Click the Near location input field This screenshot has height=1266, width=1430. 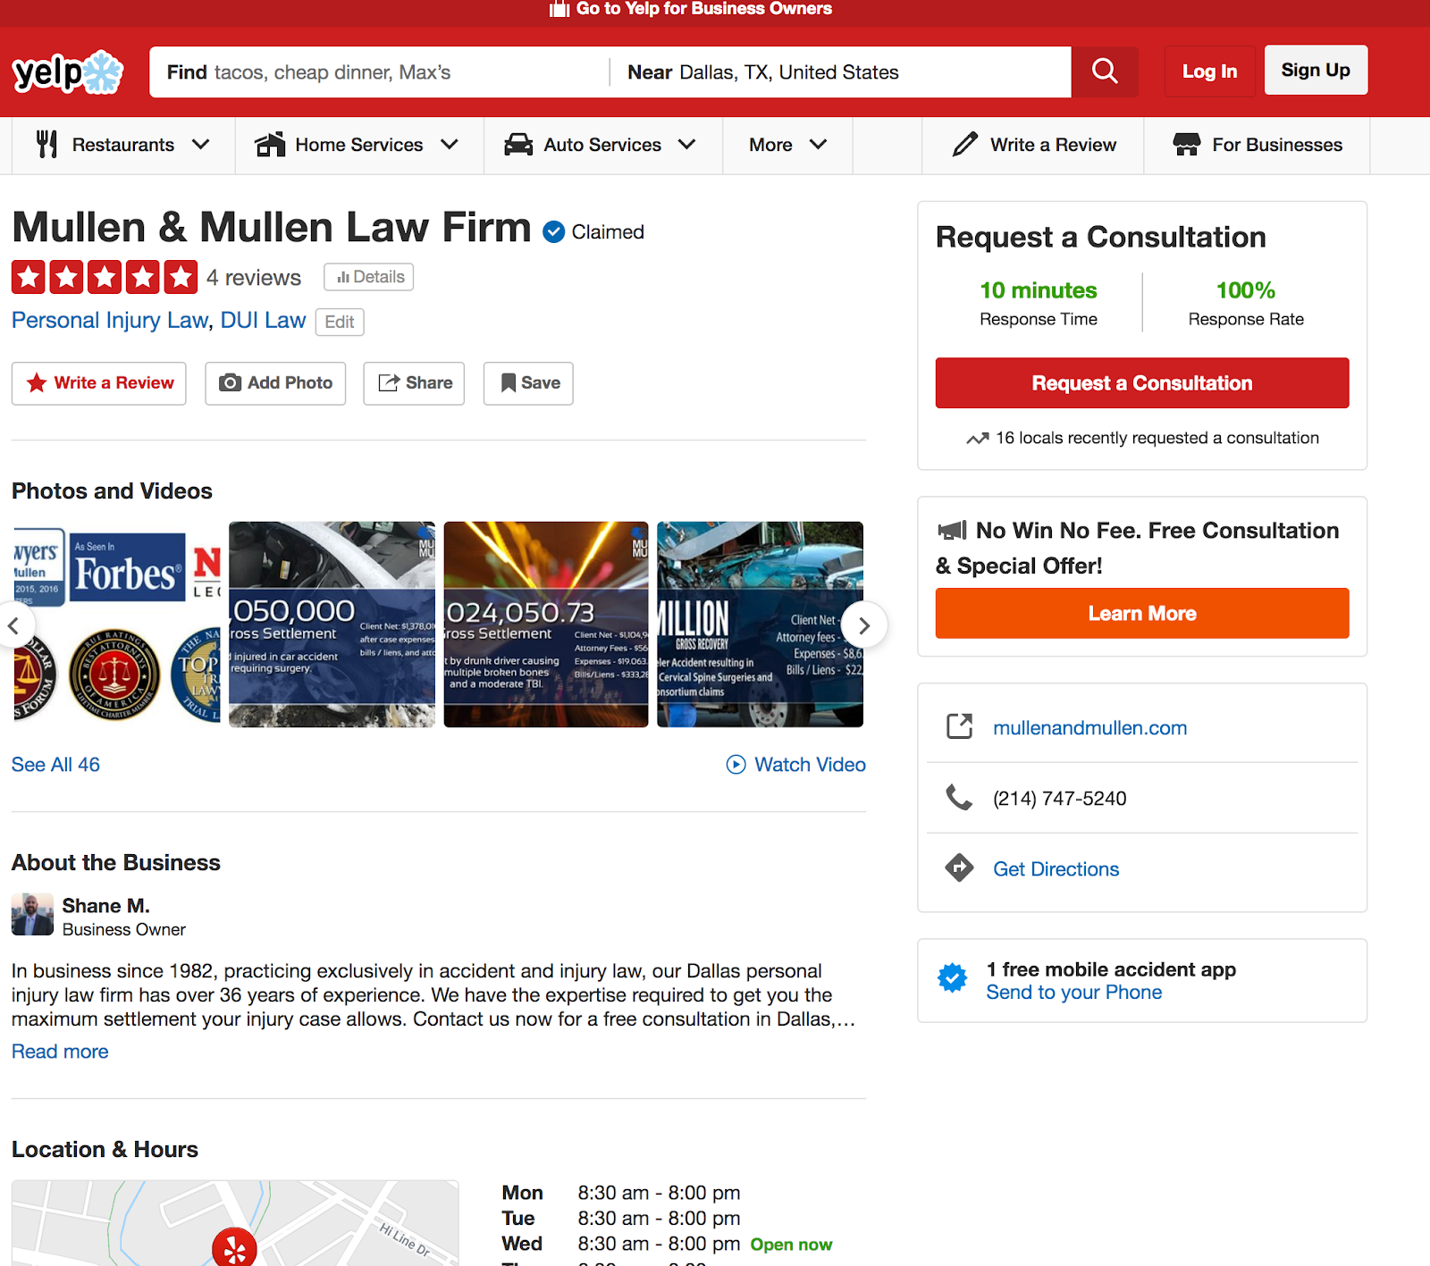coord(840,72)
